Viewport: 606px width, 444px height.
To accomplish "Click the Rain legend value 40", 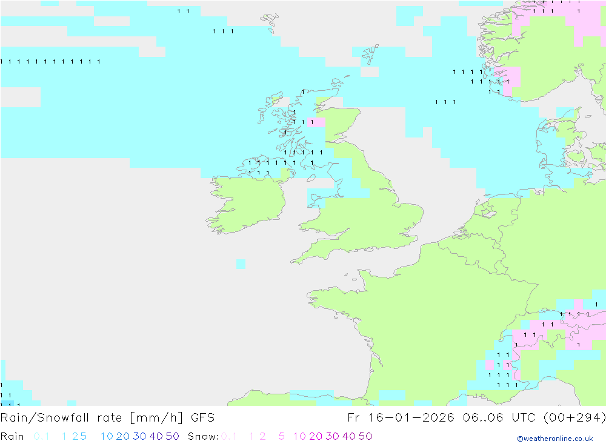I will (x=156, y=436).
